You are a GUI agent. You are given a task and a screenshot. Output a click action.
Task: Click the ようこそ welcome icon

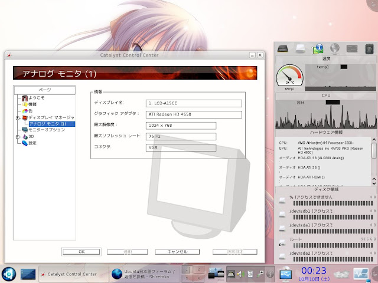(x=25, y=98)
